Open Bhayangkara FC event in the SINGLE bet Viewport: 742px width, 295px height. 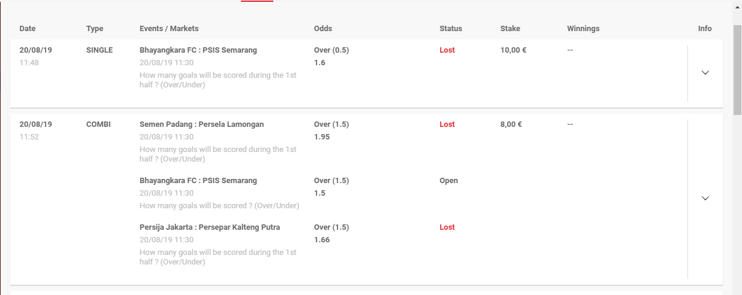coord(198,50)
